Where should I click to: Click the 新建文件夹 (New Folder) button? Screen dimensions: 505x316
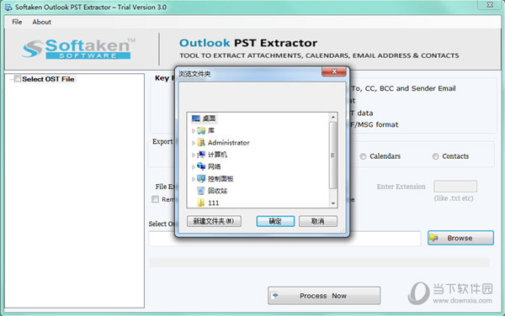pyautogui.click(x=214, y=221)
